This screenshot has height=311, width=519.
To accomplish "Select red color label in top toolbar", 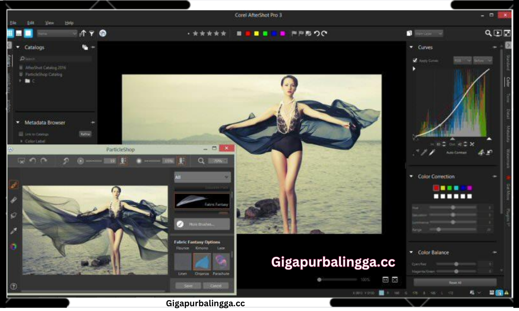I will (x=248, y=33).
